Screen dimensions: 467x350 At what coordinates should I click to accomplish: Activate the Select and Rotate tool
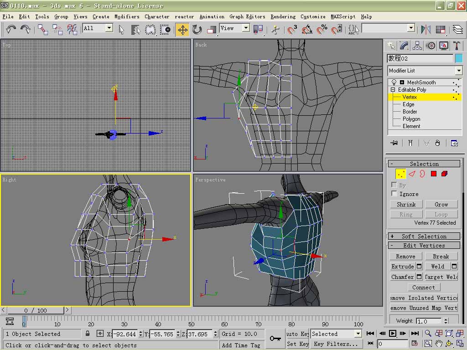(x=197, y=30)
